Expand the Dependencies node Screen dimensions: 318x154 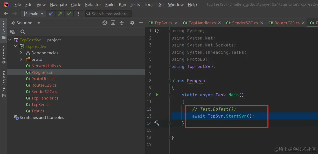point(21,53)
